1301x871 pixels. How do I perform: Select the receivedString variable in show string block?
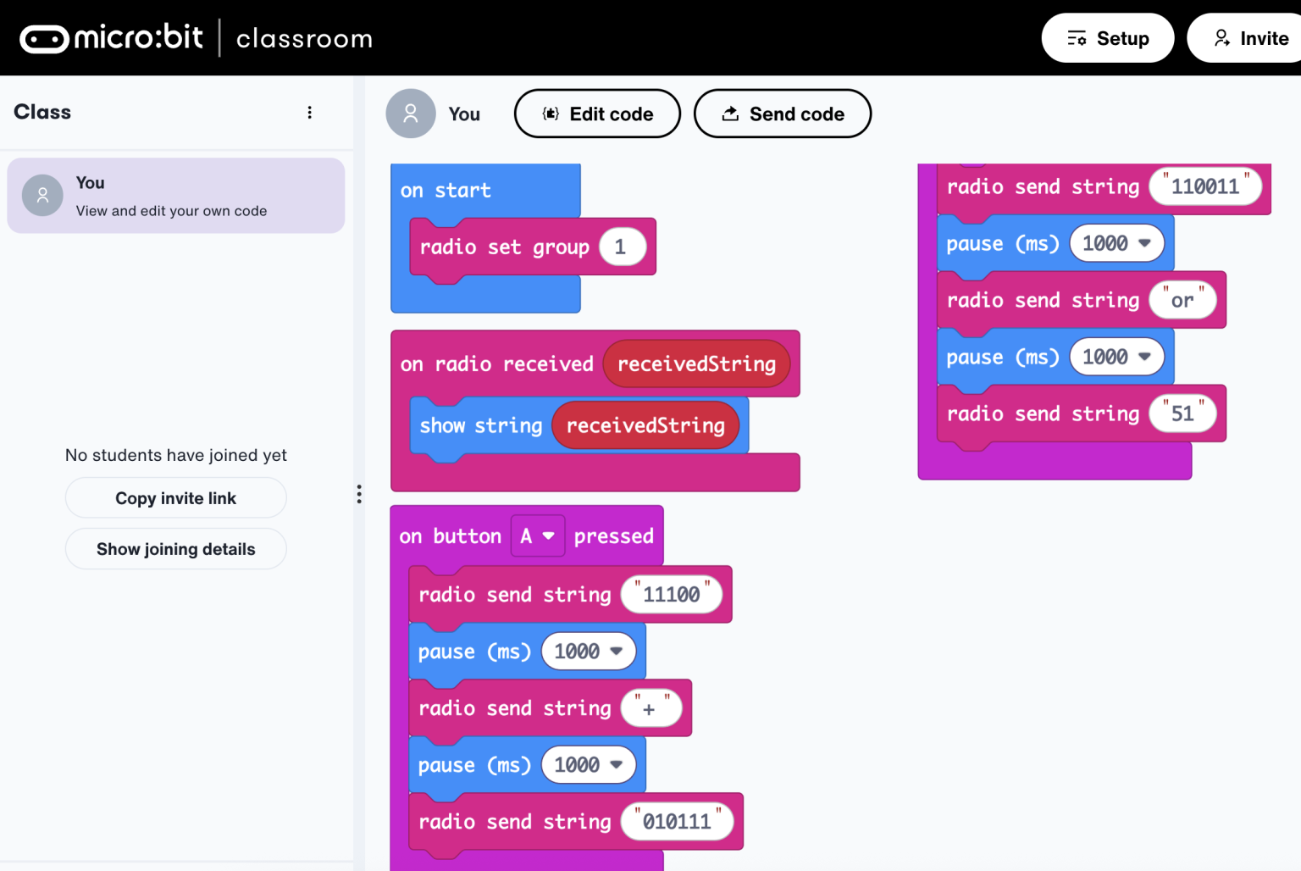(646, 425)
